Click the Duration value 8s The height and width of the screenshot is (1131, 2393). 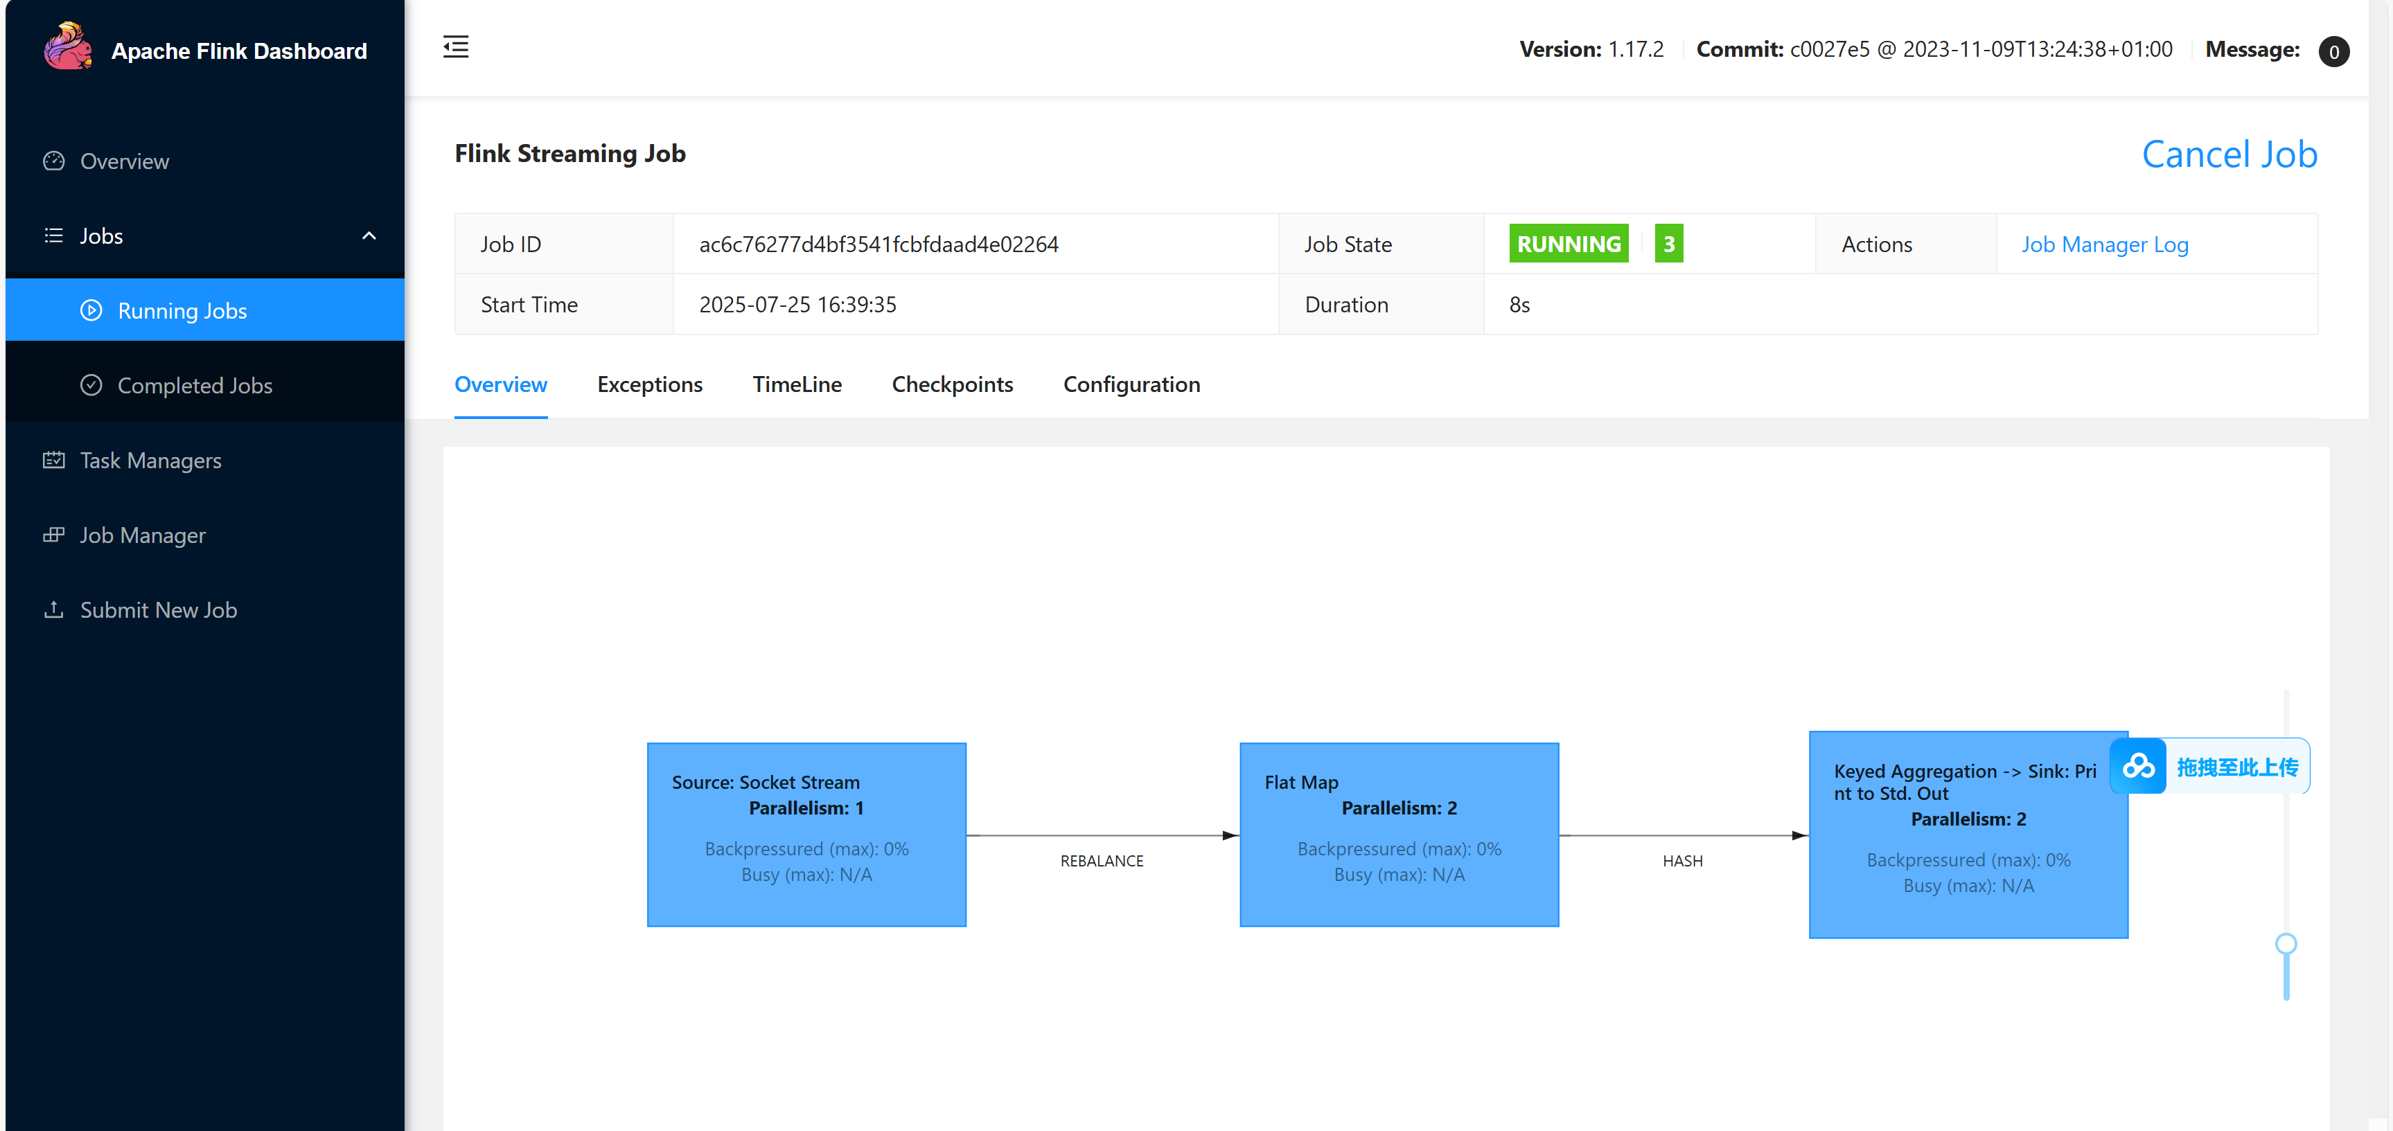1520,305
